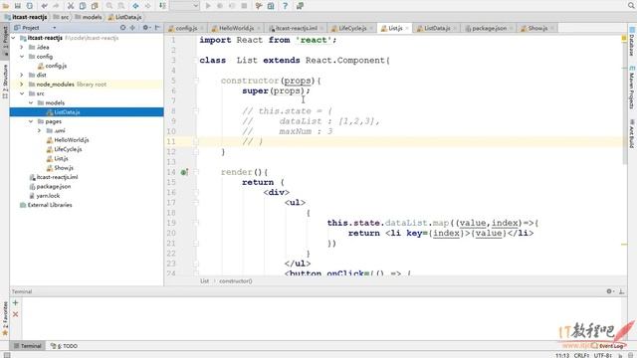
Task: Click the Help question mark icon
Action: pos(286,6)
